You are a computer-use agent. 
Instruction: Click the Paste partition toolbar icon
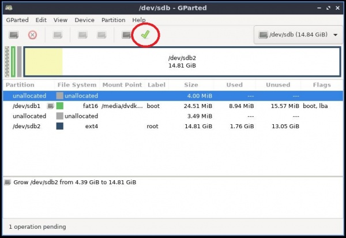pyautogui.click(x=101, y=35)
